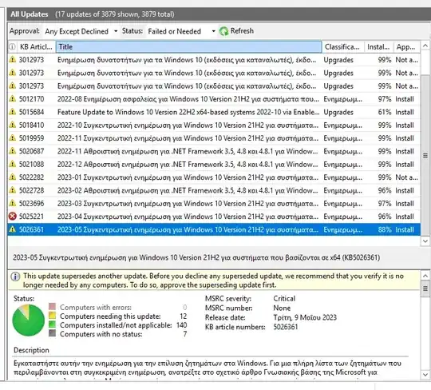
Task: Click the details pane scroll up arrow
Action: (x=425, y=276)
